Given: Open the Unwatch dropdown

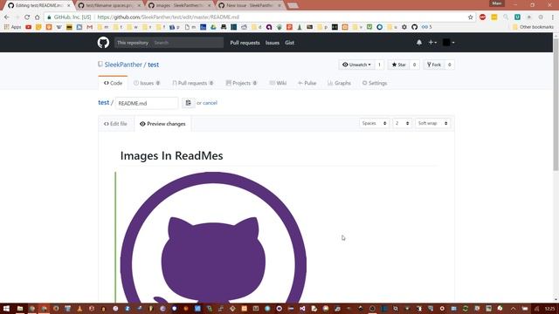Looking at the screenshot, I should (356, 65).
